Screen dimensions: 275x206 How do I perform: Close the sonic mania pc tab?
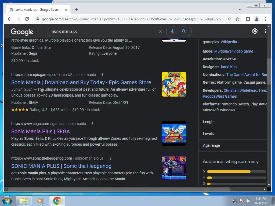66,10
